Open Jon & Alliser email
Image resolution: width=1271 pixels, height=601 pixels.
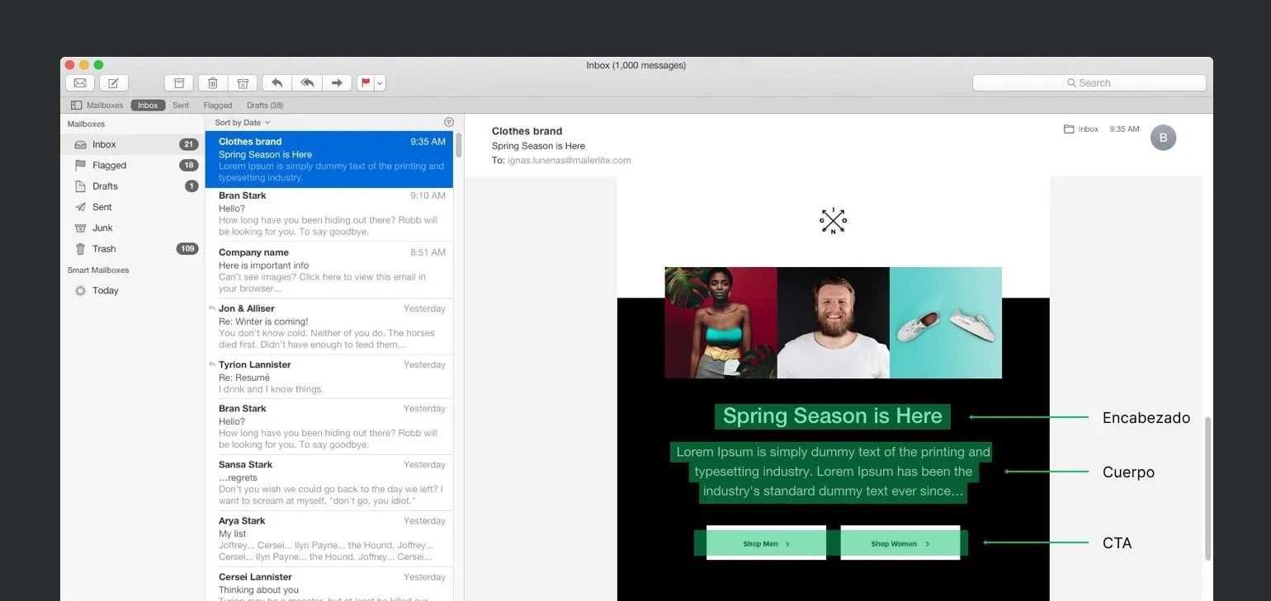point(329,326)
